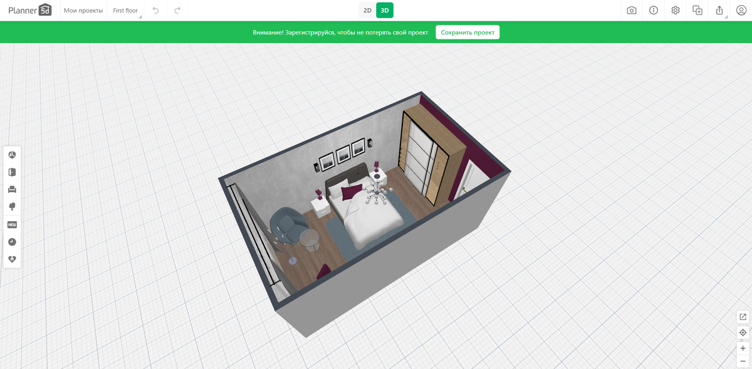Viewport: 752px width, 369px height.
Task: Select the round glass side table
Action: [x=310, y=239]
